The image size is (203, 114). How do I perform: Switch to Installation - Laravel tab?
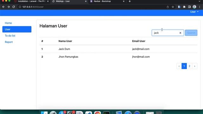(x=32, y=1)
